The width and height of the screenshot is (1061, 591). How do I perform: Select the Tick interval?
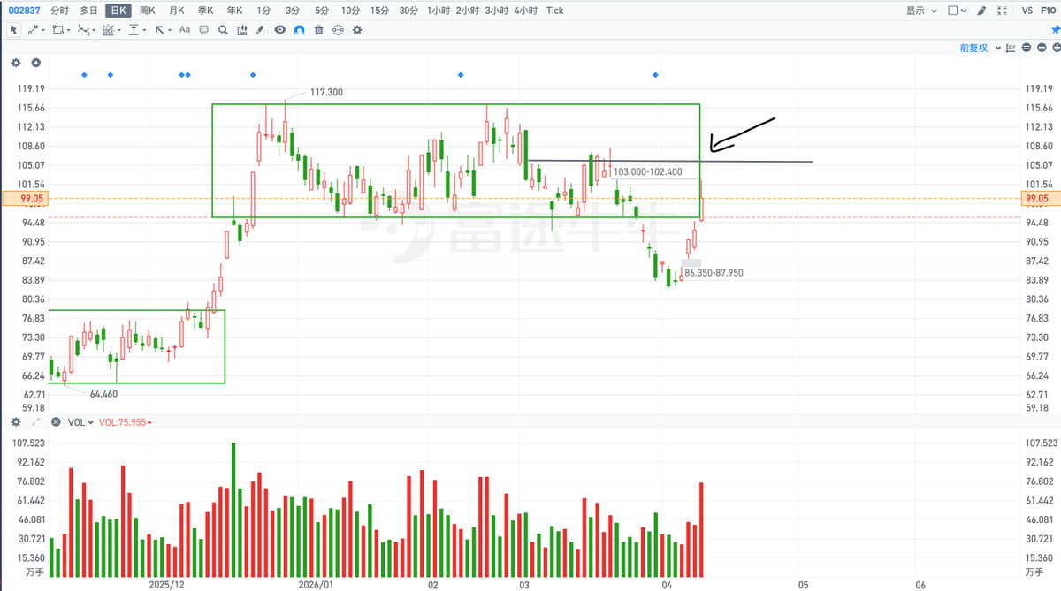[554, 11]
